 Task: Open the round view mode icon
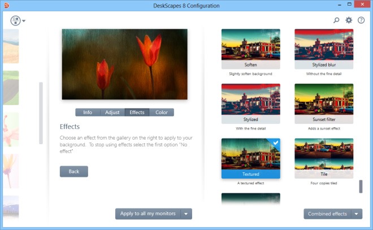(15, 21)
